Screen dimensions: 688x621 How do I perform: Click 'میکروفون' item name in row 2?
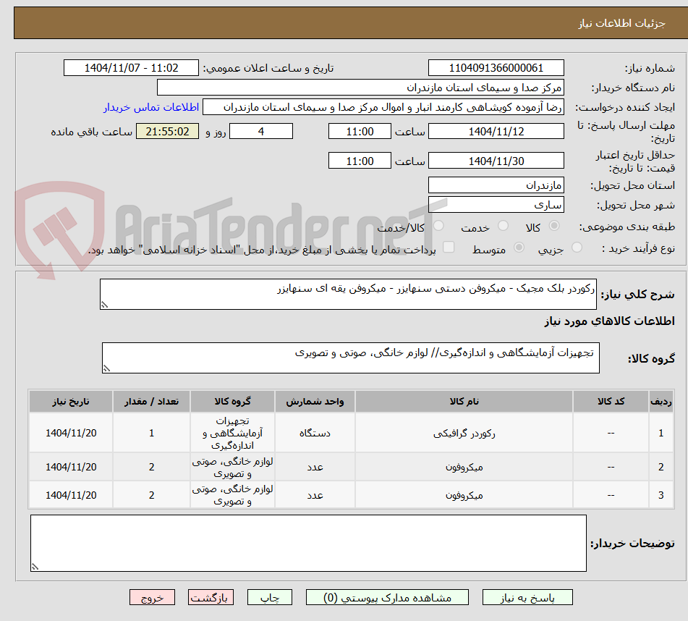(464, 468)
